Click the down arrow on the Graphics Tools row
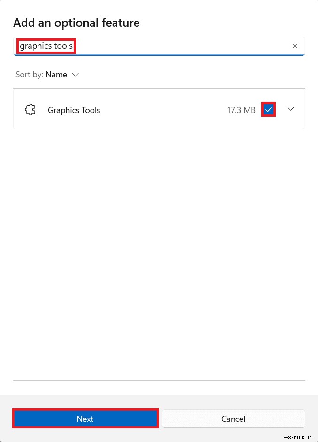 [x=291, y=109]
